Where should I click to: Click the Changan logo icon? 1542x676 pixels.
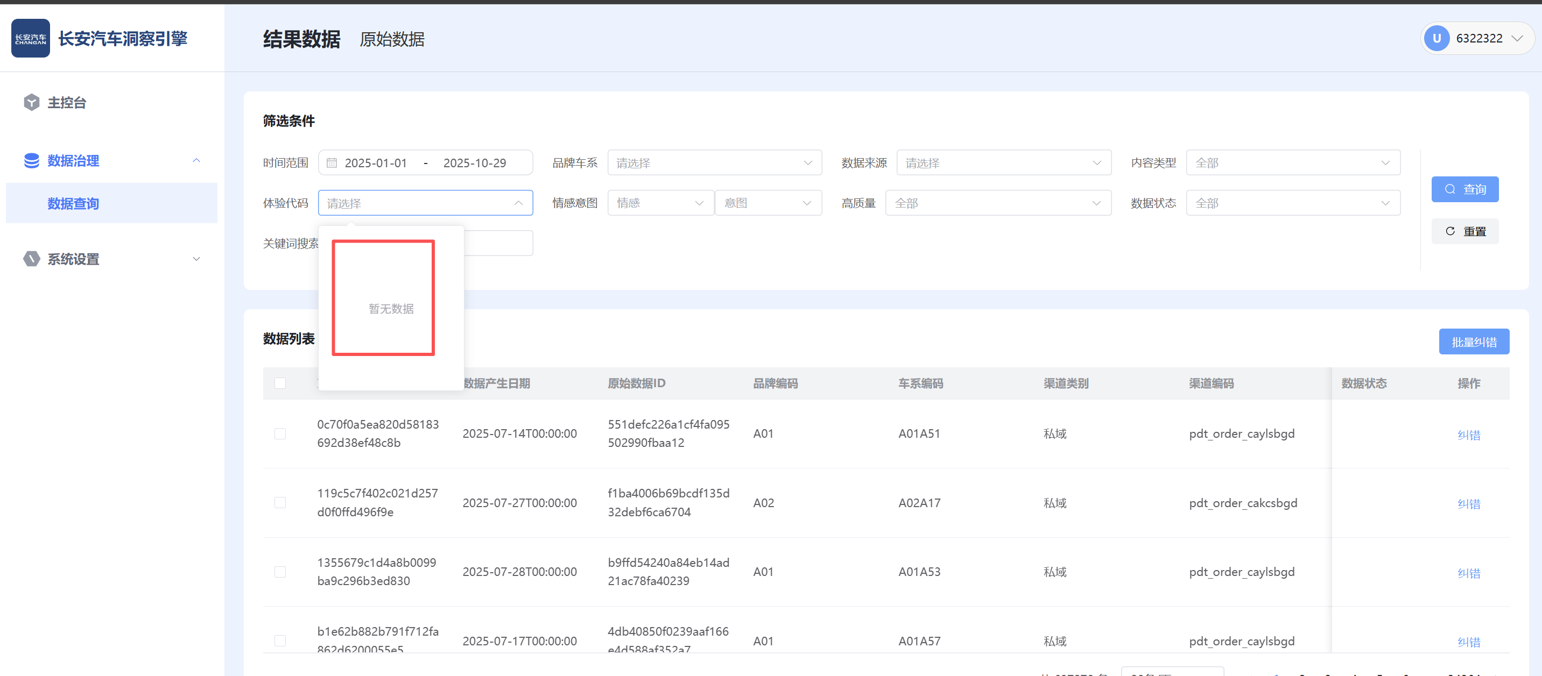click(31, 38)
